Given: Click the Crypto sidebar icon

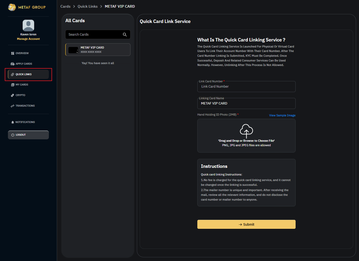Looking at the screenshot, I should [12, 95].
